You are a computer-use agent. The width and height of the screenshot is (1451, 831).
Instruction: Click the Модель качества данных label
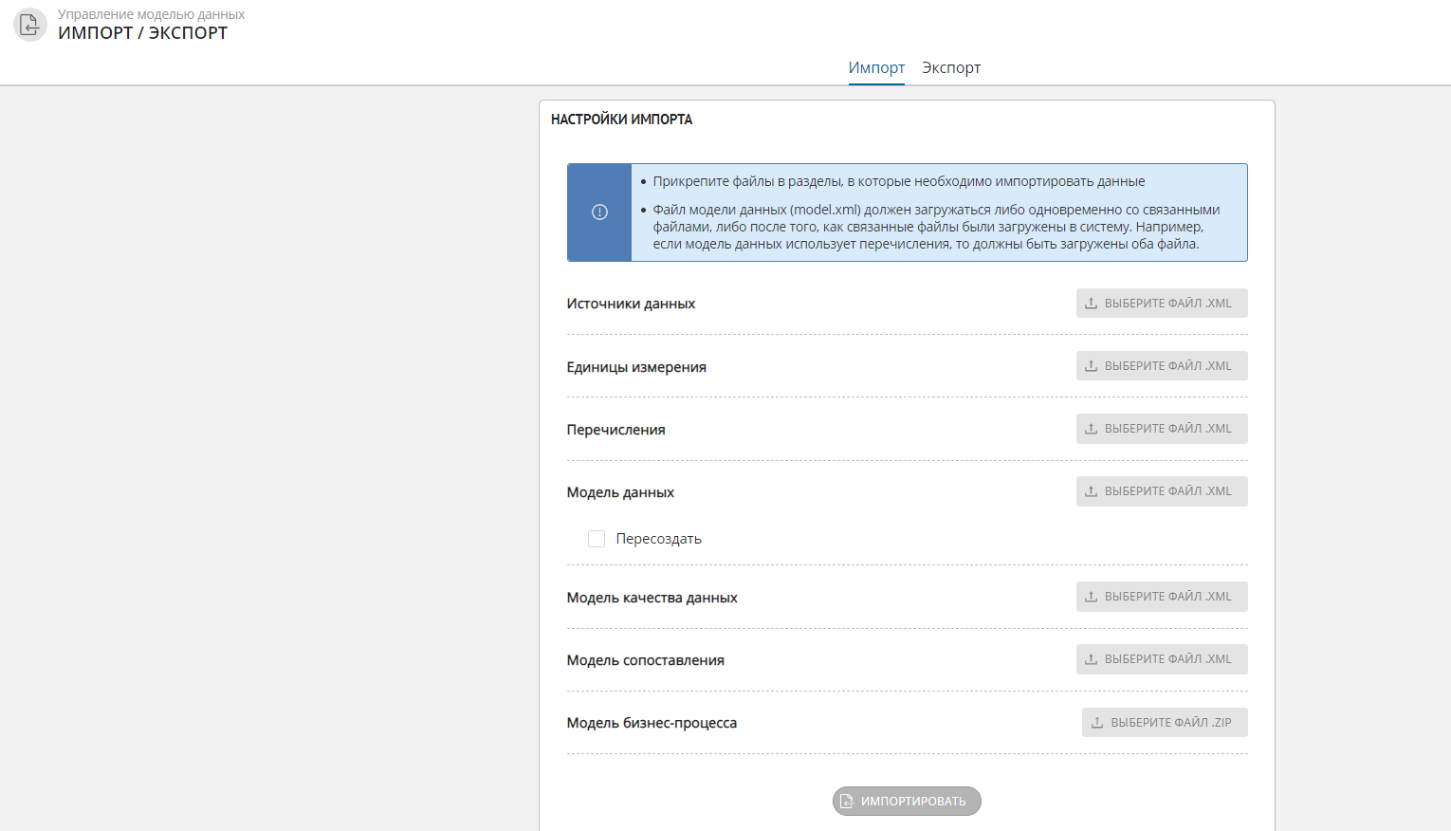point(652,598)
